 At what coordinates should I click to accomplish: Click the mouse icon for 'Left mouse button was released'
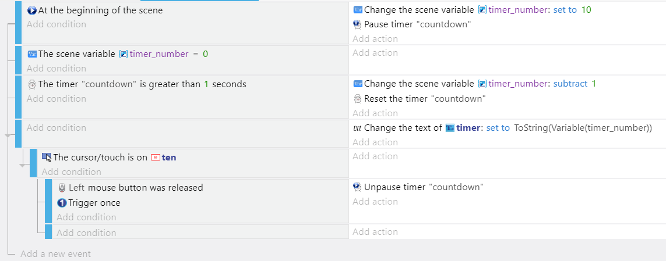coord(62,188)
